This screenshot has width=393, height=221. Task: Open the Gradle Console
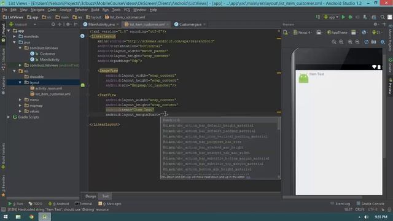[370, 204]
